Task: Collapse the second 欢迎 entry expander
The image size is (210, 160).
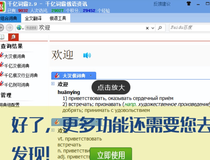Action: coord(53,130)
